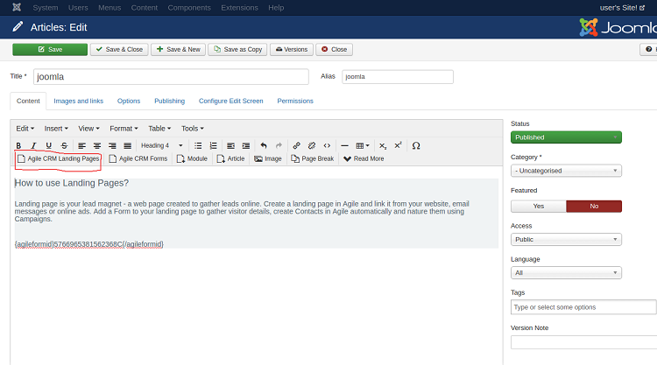This screenshot has height=365, width=657.
Task: Click the green Save button
Action: (50, 49)
